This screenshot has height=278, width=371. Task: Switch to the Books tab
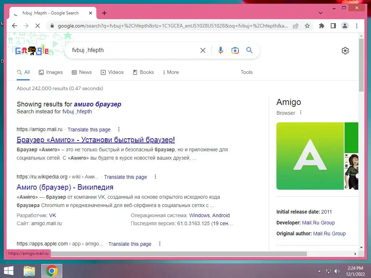click(x=143, y=72)
